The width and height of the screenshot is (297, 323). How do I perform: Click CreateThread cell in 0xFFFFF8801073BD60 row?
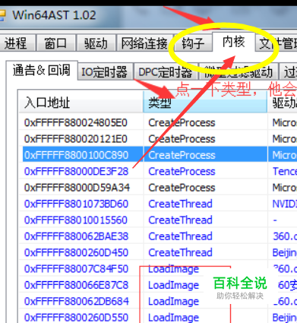[180, 204]
